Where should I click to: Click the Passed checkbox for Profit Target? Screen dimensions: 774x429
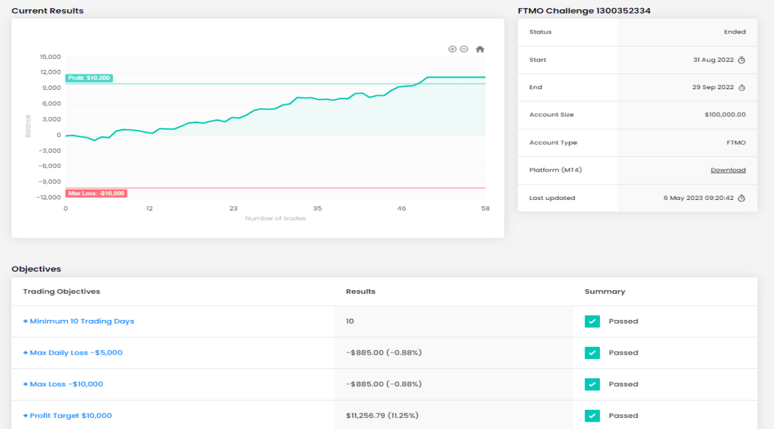pyautogui.click(x=592, y=415)
